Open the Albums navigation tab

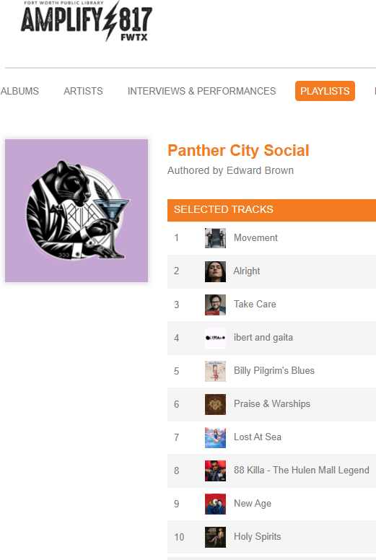(19, 91)
